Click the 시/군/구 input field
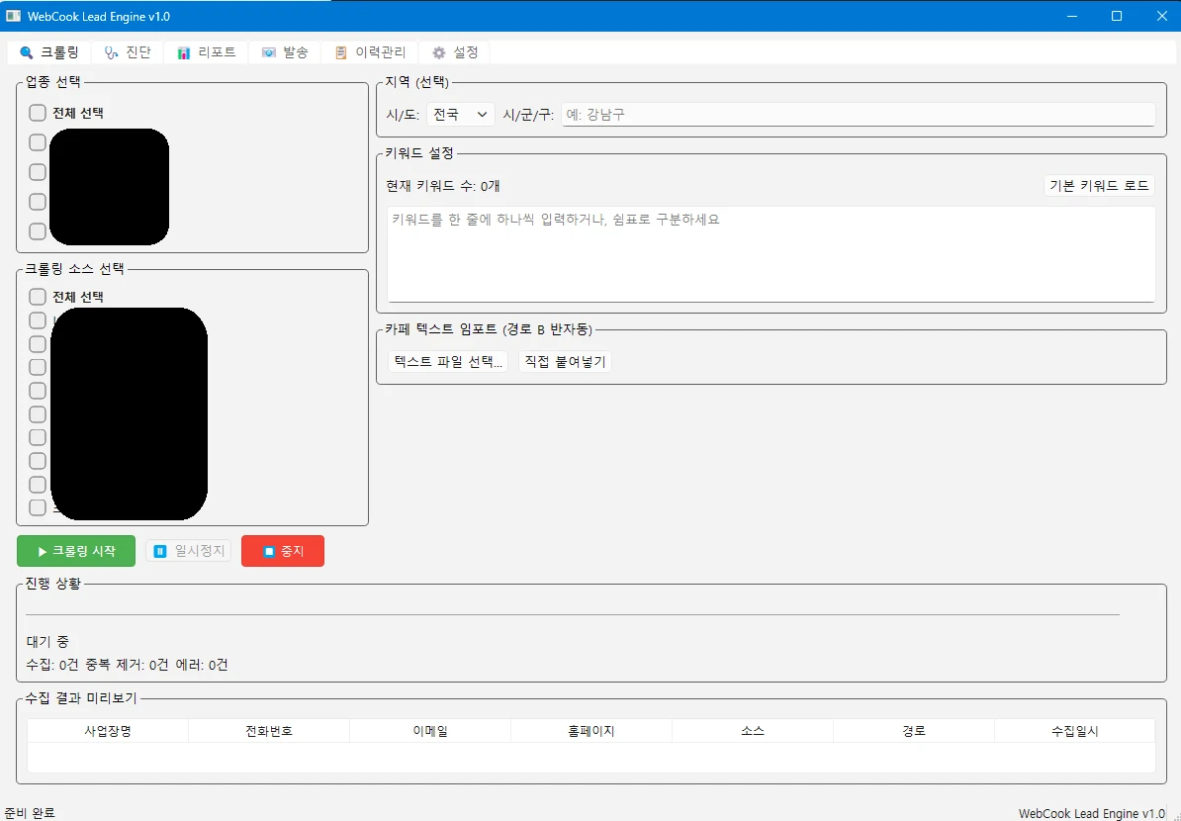This screenshot has width=1181, height=821. tap(858, 115)
